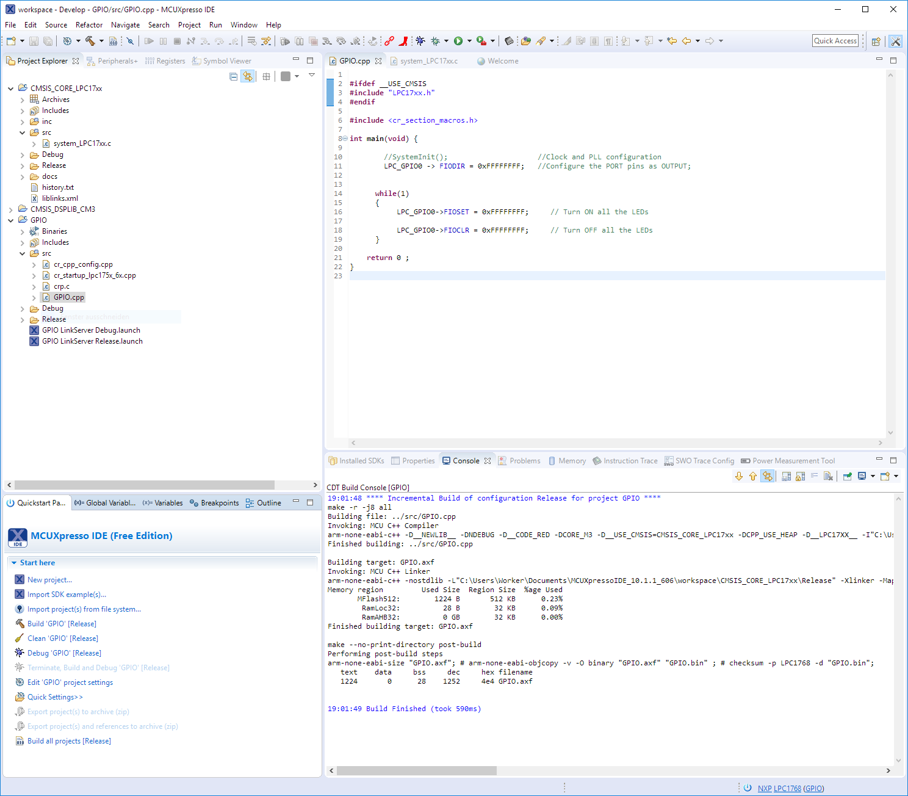Viewport: 908px width, 796px height.
Task: Click New project... link
Action: [49, 580]
